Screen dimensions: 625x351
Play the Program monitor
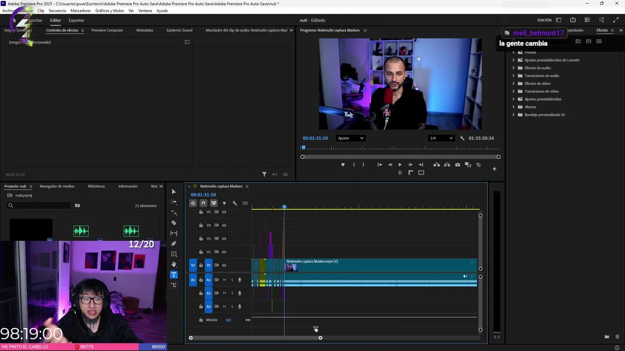pos(400,165)
